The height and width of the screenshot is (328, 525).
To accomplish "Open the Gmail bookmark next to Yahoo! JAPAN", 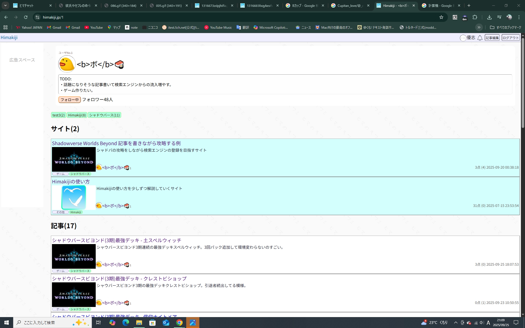I will click(54, 27).
